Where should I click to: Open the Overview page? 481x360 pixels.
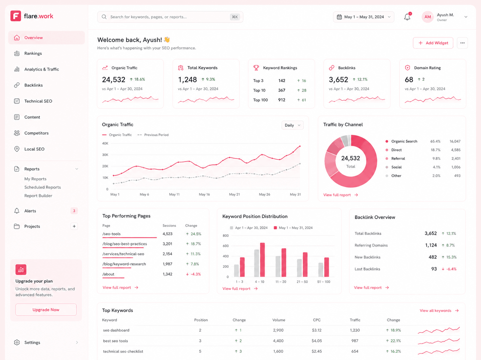tap(47, 38)
